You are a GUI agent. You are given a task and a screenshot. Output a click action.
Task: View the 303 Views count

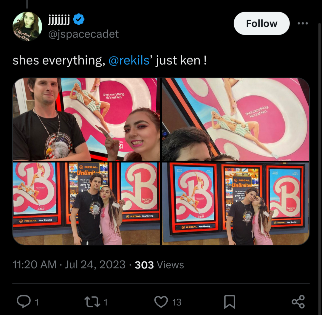[159, 265]
